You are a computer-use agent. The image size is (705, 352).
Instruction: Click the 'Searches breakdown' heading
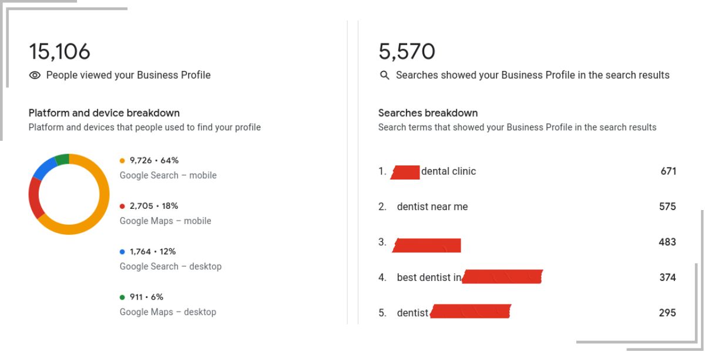pyautogui.click(x=428, y=113)
